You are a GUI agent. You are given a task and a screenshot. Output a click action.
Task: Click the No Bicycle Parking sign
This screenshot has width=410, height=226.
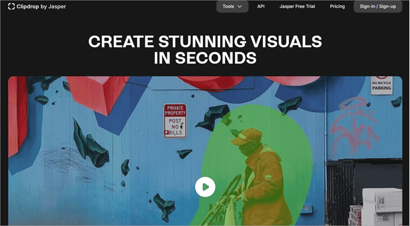pos(382,85)
